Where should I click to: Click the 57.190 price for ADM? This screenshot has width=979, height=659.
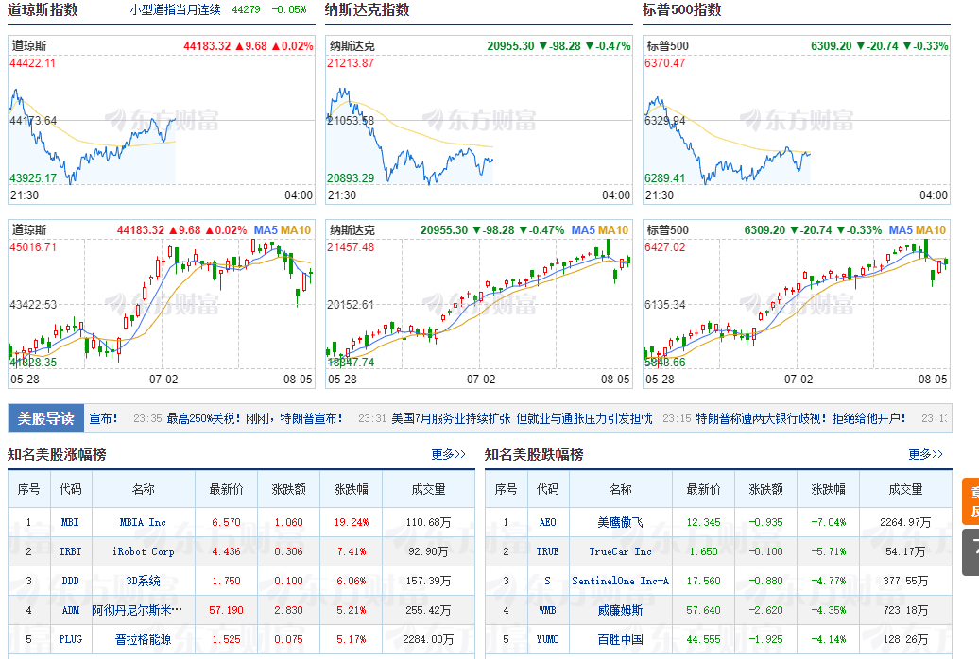pos(226,610)
